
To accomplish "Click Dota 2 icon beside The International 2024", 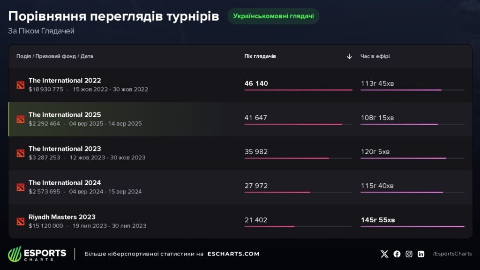I will pyautogui.click(x=20, y=187).
